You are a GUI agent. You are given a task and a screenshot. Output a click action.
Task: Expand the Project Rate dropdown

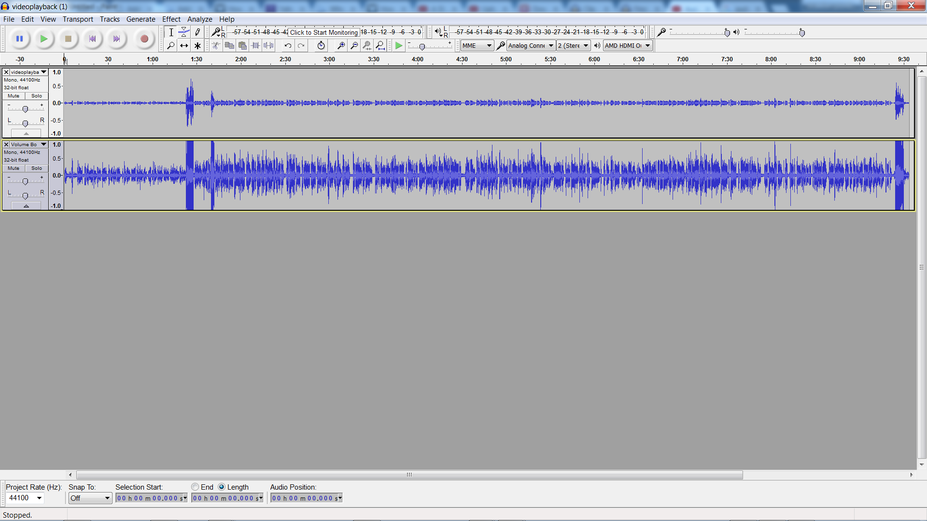tap(40, 498)
